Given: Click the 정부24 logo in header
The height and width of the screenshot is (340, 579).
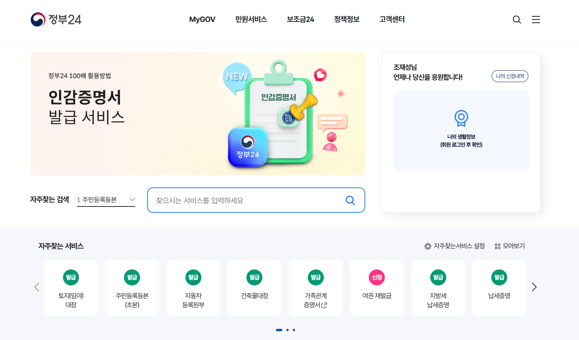Looking at the screenshot, I should tap(56, 20).
